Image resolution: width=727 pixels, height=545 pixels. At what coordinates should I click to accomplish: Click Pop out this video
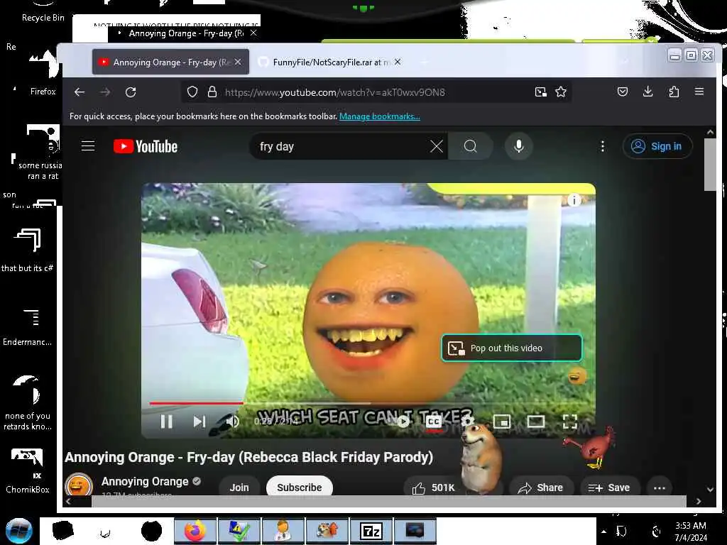click(512, 348)
